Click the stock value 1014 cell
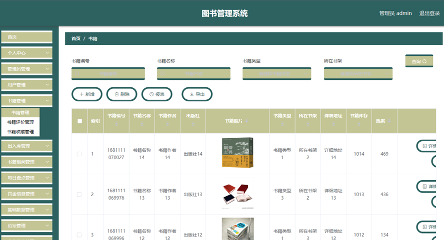444x240 pixels. tap(359, 154)
